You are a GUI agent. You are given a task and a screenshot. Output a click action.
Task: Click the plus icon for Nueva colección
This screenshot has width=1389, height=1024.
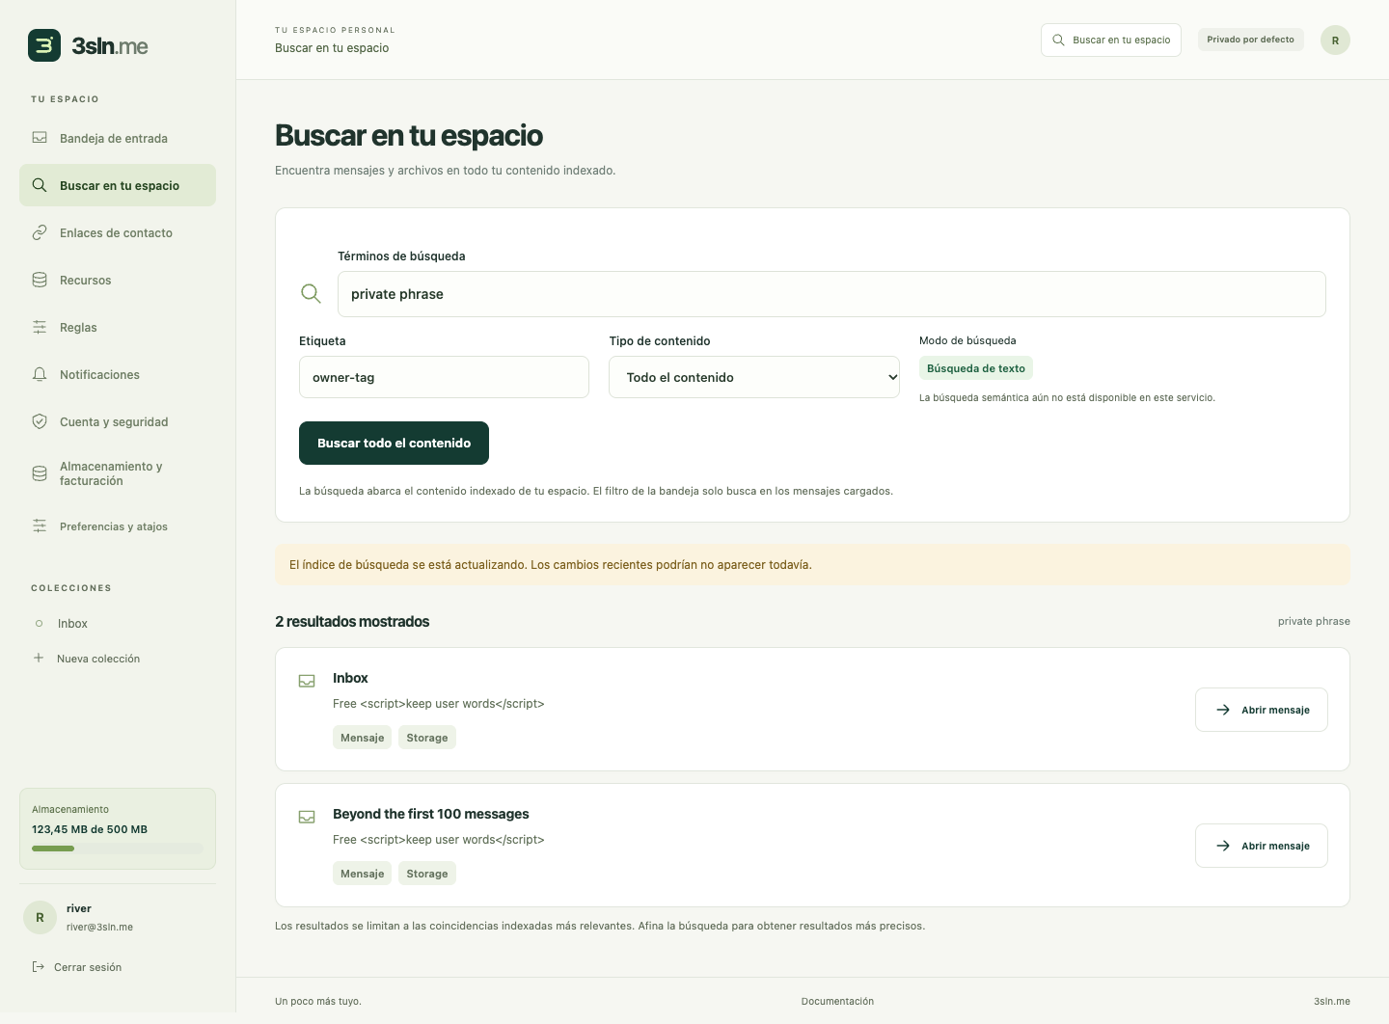click(x=39, y=658)
